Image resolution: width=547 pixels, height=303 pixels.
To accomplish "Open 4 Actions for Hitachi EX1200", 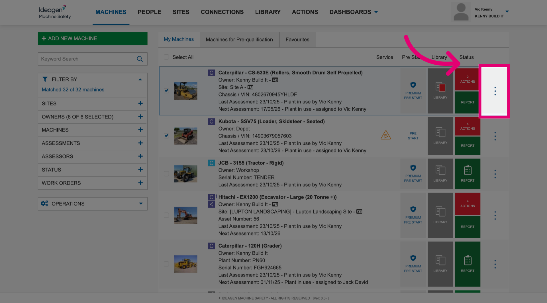I will pyautogui.click(x=468, y=204).
